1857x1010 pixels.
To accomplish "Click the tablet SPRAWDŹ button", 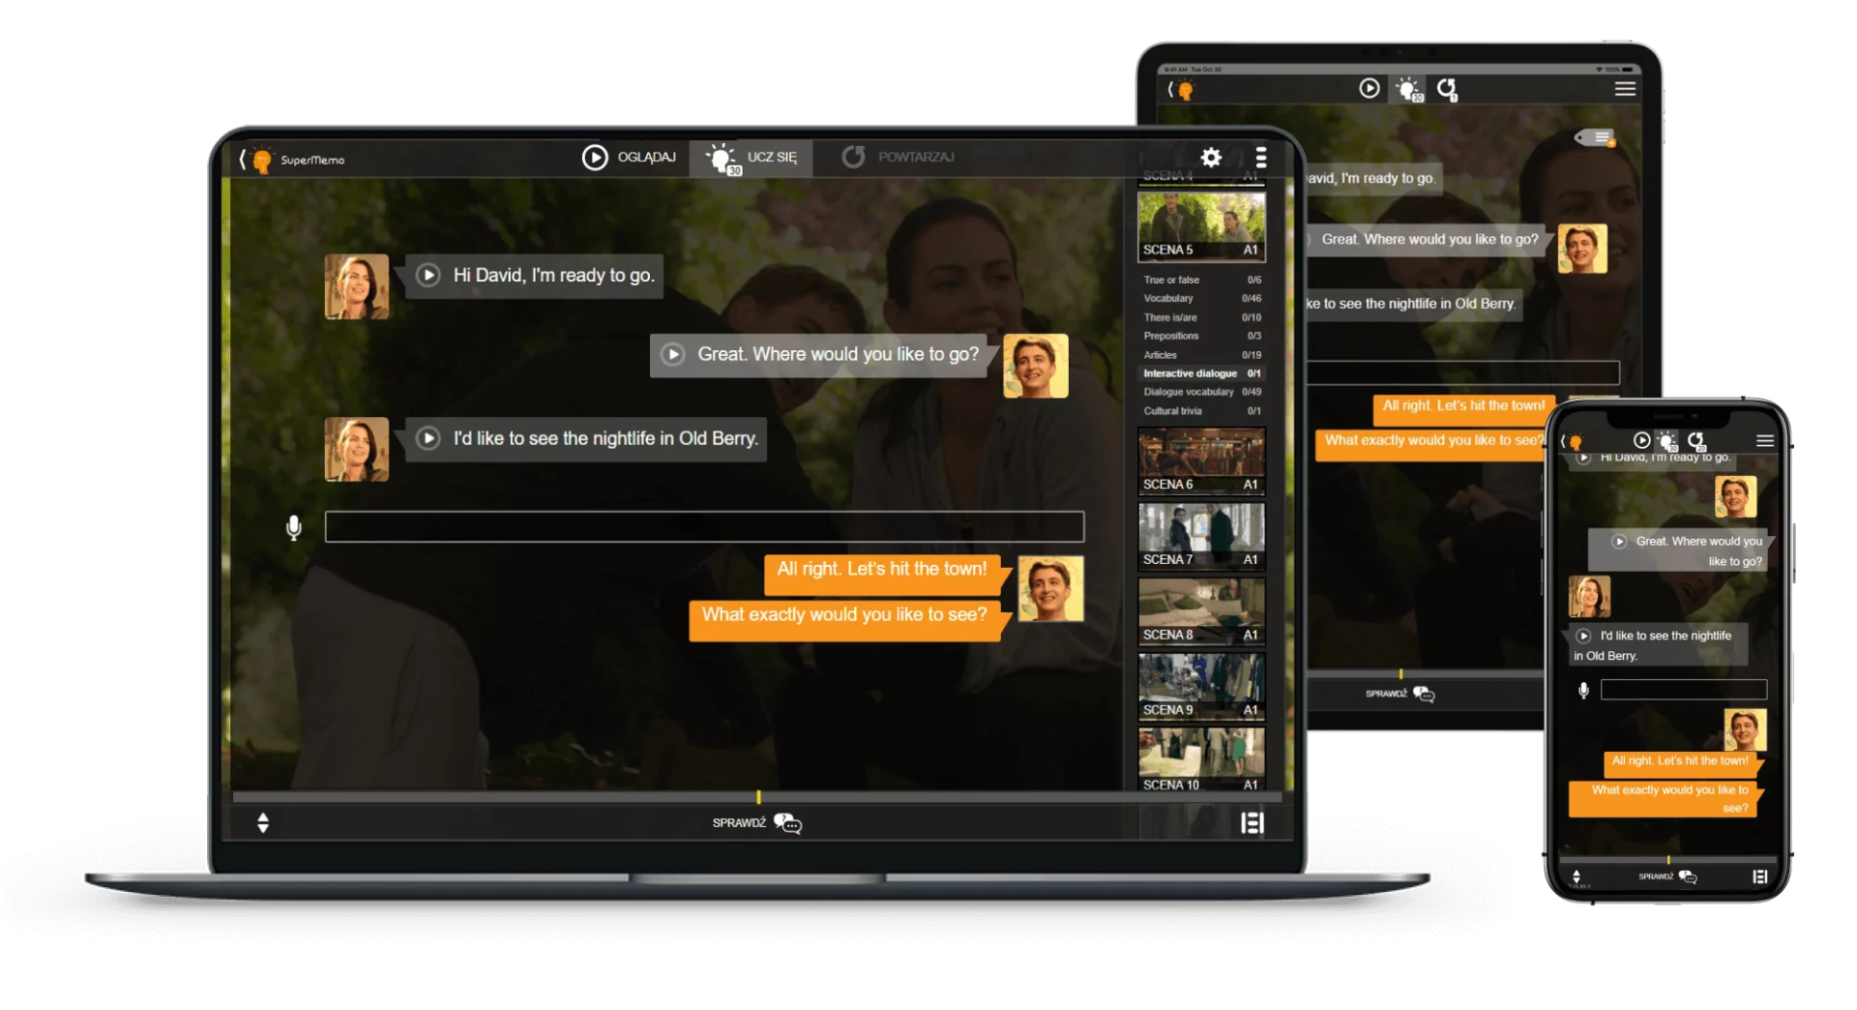I will 1400,694.
